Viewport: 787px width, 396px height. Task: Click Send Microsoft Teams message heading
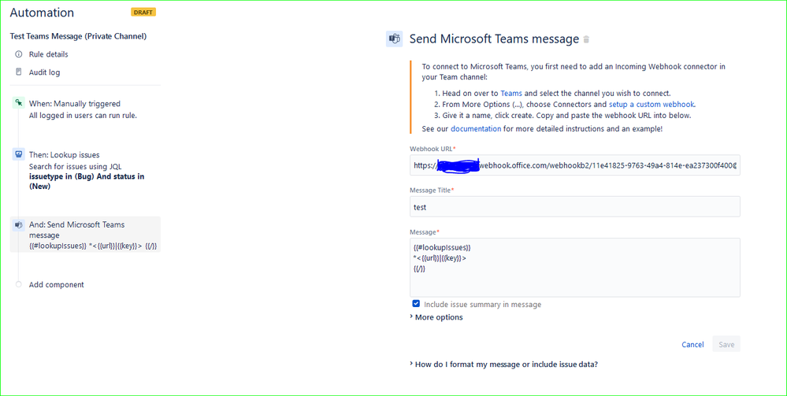point(494,39)
